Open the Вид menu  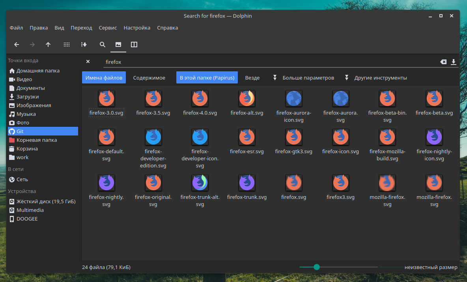coord(59,28)
